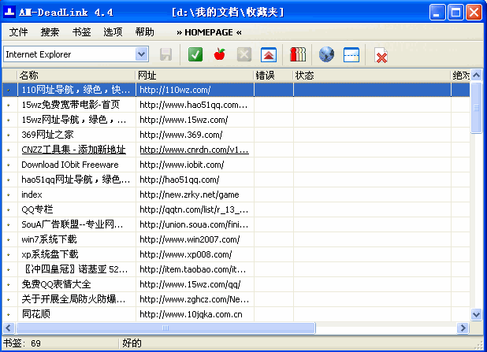Click the AM-DeadLink title bar app icon
Image resolution: width=487 pixels, height=352 pixels.
tap(9, 12)
